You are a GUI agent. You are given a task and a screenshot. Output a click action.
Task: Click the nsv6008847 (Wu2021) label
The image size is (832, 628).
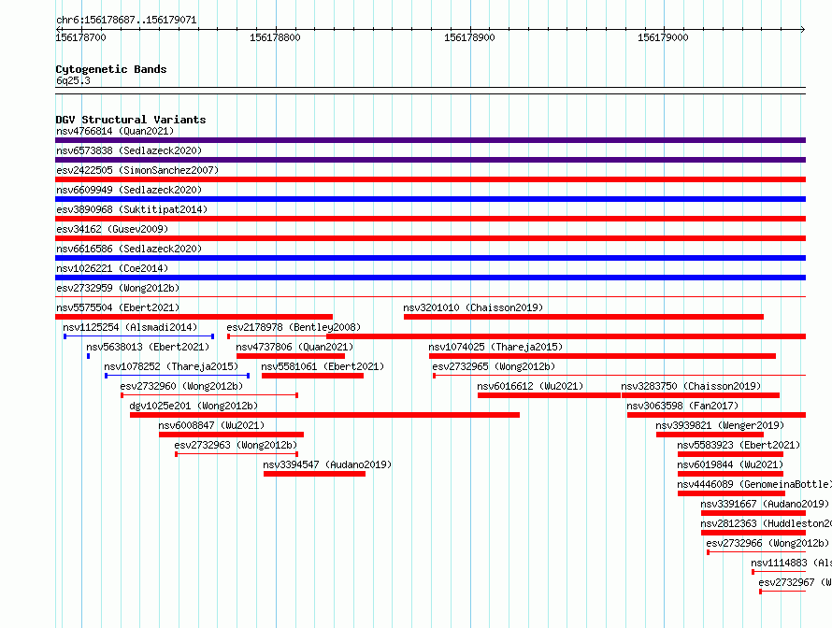pos(211,425)
